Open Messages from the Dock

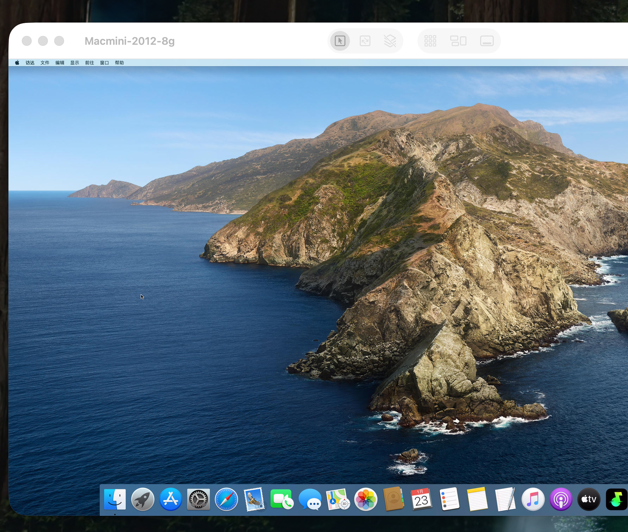coord(310,500)
